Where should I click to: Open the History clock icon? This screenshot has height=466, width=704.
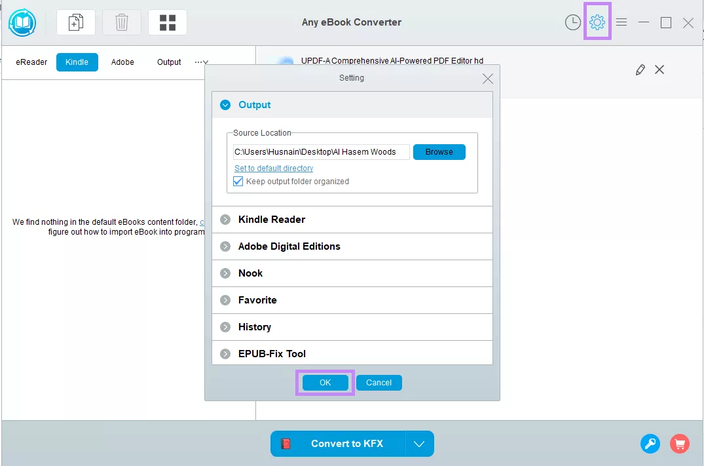click(x=572, y=22)
